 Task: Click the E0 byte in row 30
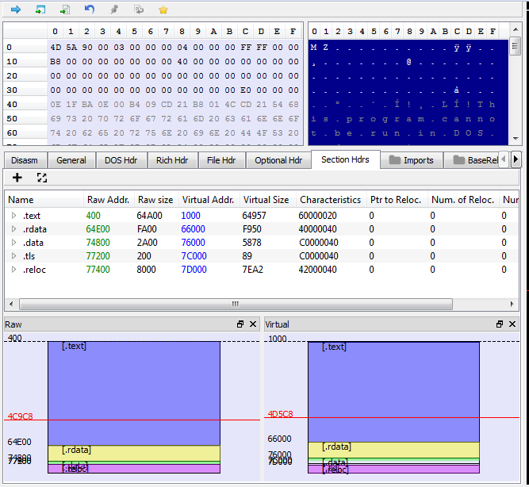coord(246,90)
